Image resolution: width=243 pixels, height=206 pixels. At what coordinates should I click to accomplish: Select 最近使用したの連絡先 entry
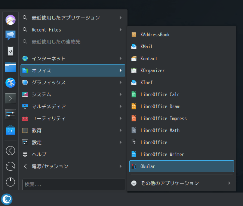pyautogui.click(x=73, y=42)
